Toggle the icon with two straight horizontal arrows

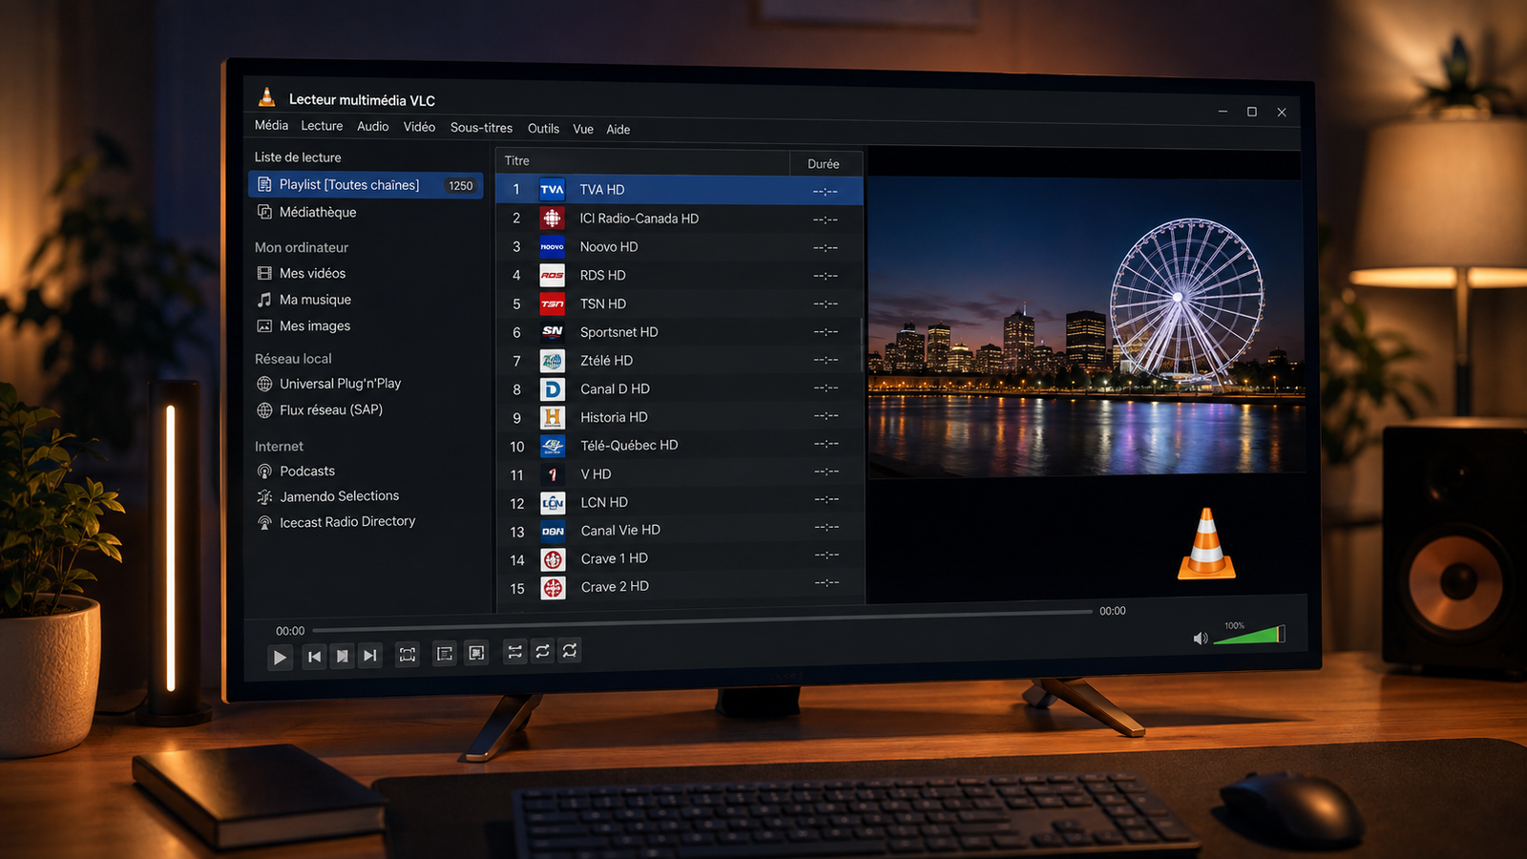pyautogui.click(x=514, y=652)
